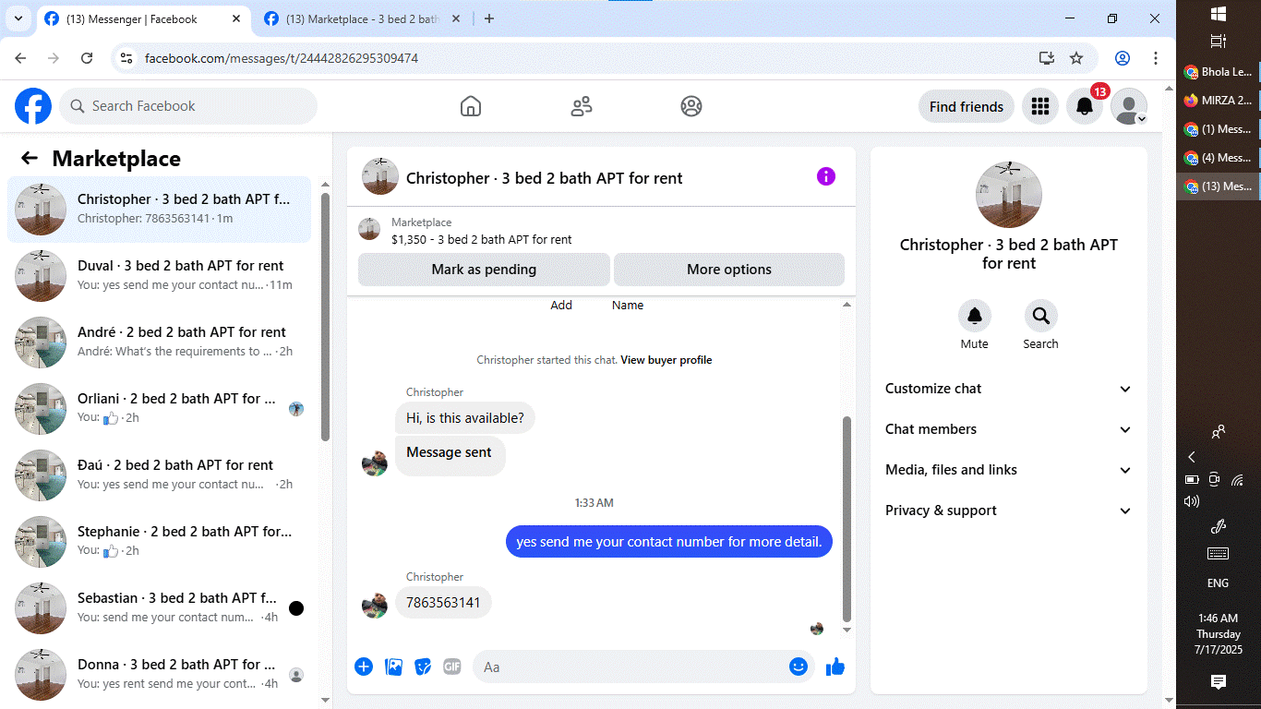Screen dimensions: 1261x709
Task: Click Mark as pending button
Action: pos(484,270)
